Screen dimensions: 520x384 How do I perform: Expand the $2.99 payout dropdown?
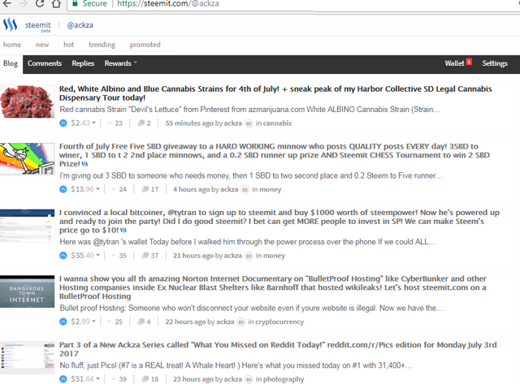pos(83,321)
